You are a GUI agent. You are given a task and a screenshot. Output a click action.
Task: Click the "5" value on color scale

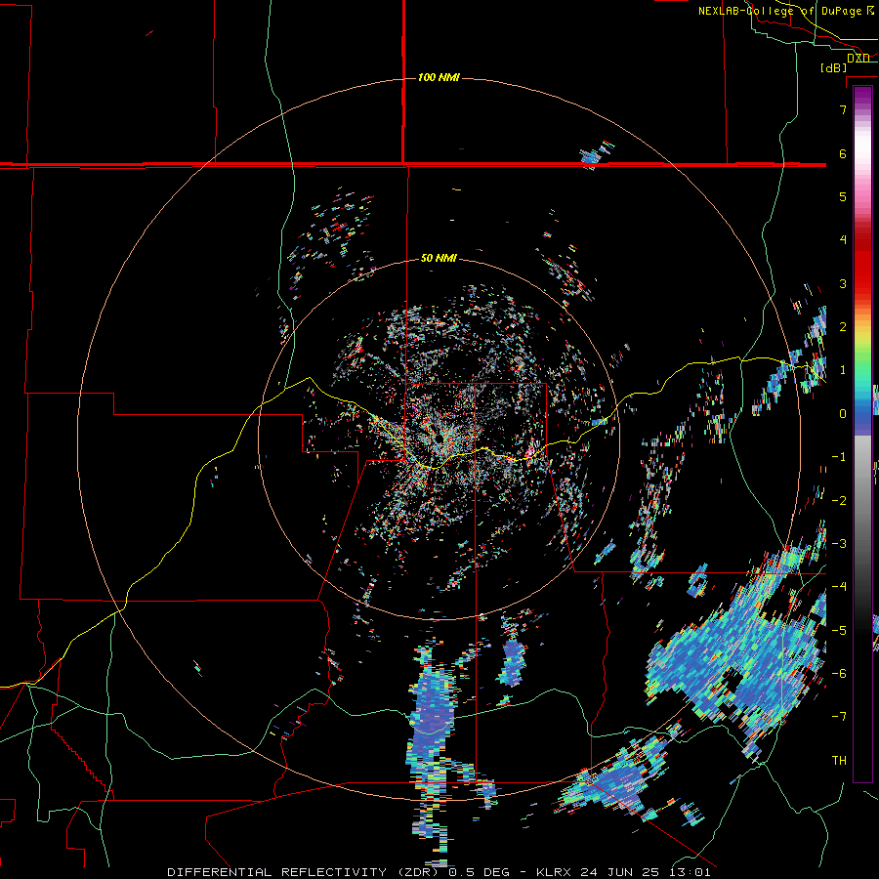tap(843, 196)
